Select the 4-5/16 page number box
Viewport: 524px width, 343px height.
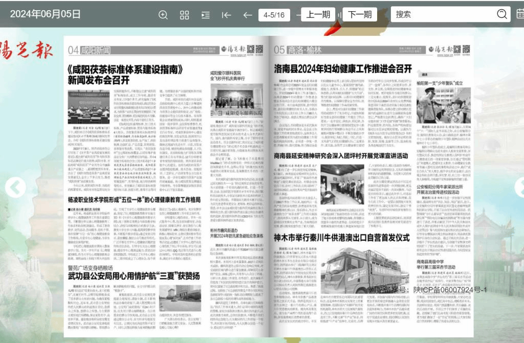pos(274,15)
